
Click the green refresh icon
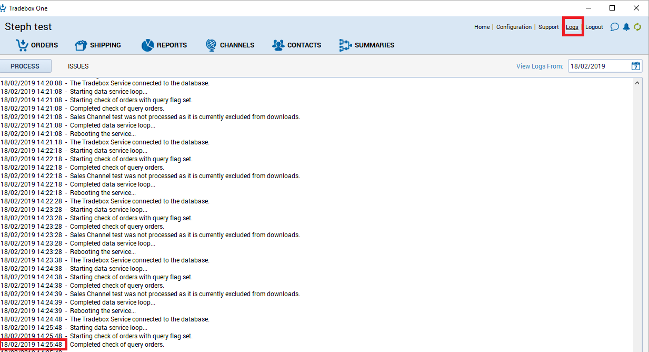pos(637,27)
